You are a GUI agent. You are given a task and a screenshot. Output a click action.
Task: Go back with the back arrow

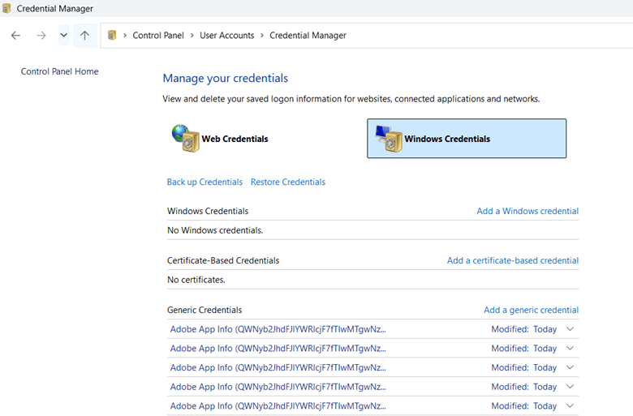pyautogui.click(x=15, y=36)
